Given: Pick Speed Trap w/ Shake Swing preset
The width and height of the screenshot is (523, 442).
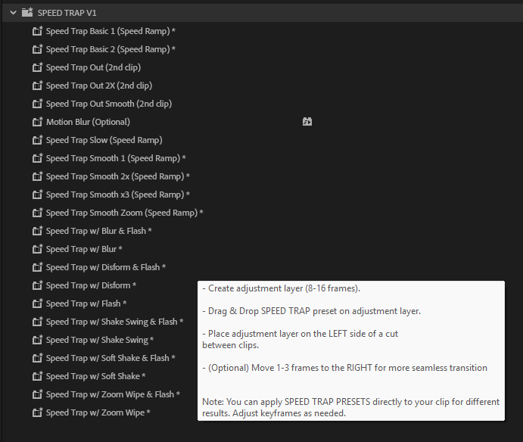Looking at the screenshot, I should (100, 340).
